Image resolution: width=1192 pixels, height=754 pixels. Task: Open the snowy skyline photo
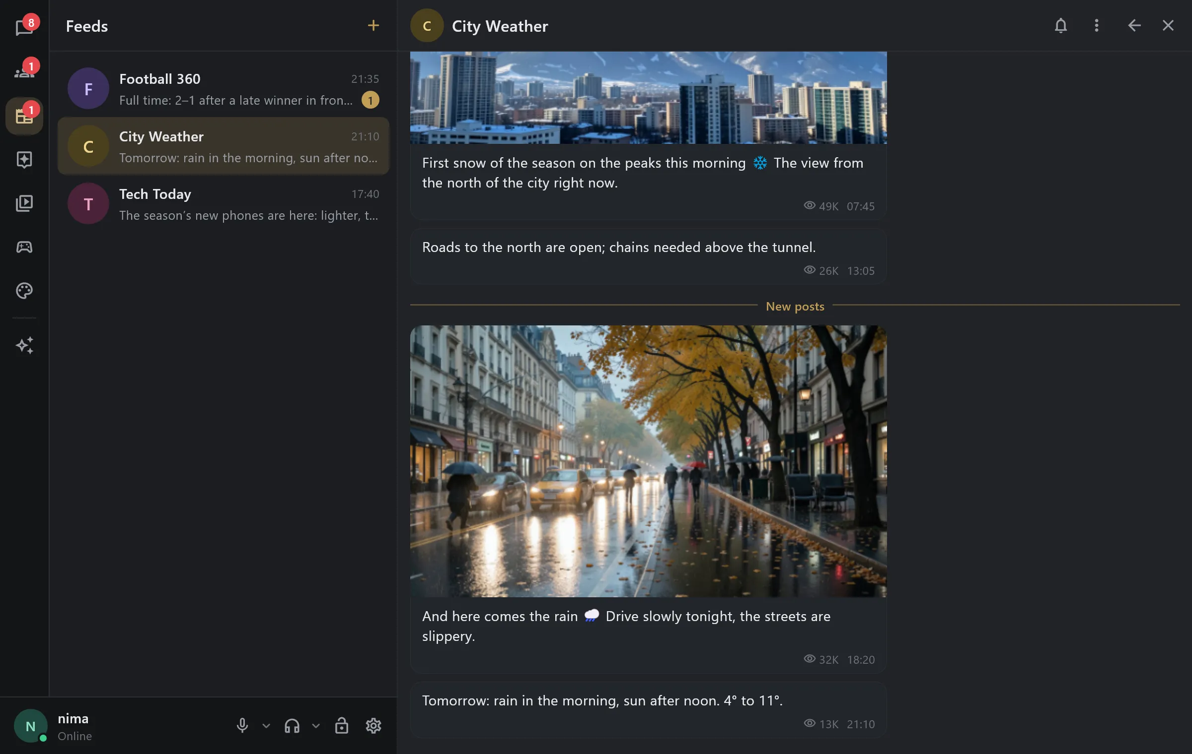pos(649,98)
